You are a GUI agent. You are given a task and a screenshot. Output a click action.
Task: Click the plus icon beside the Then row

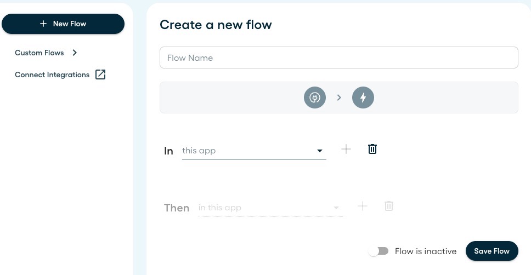click(x=363, y=206)
